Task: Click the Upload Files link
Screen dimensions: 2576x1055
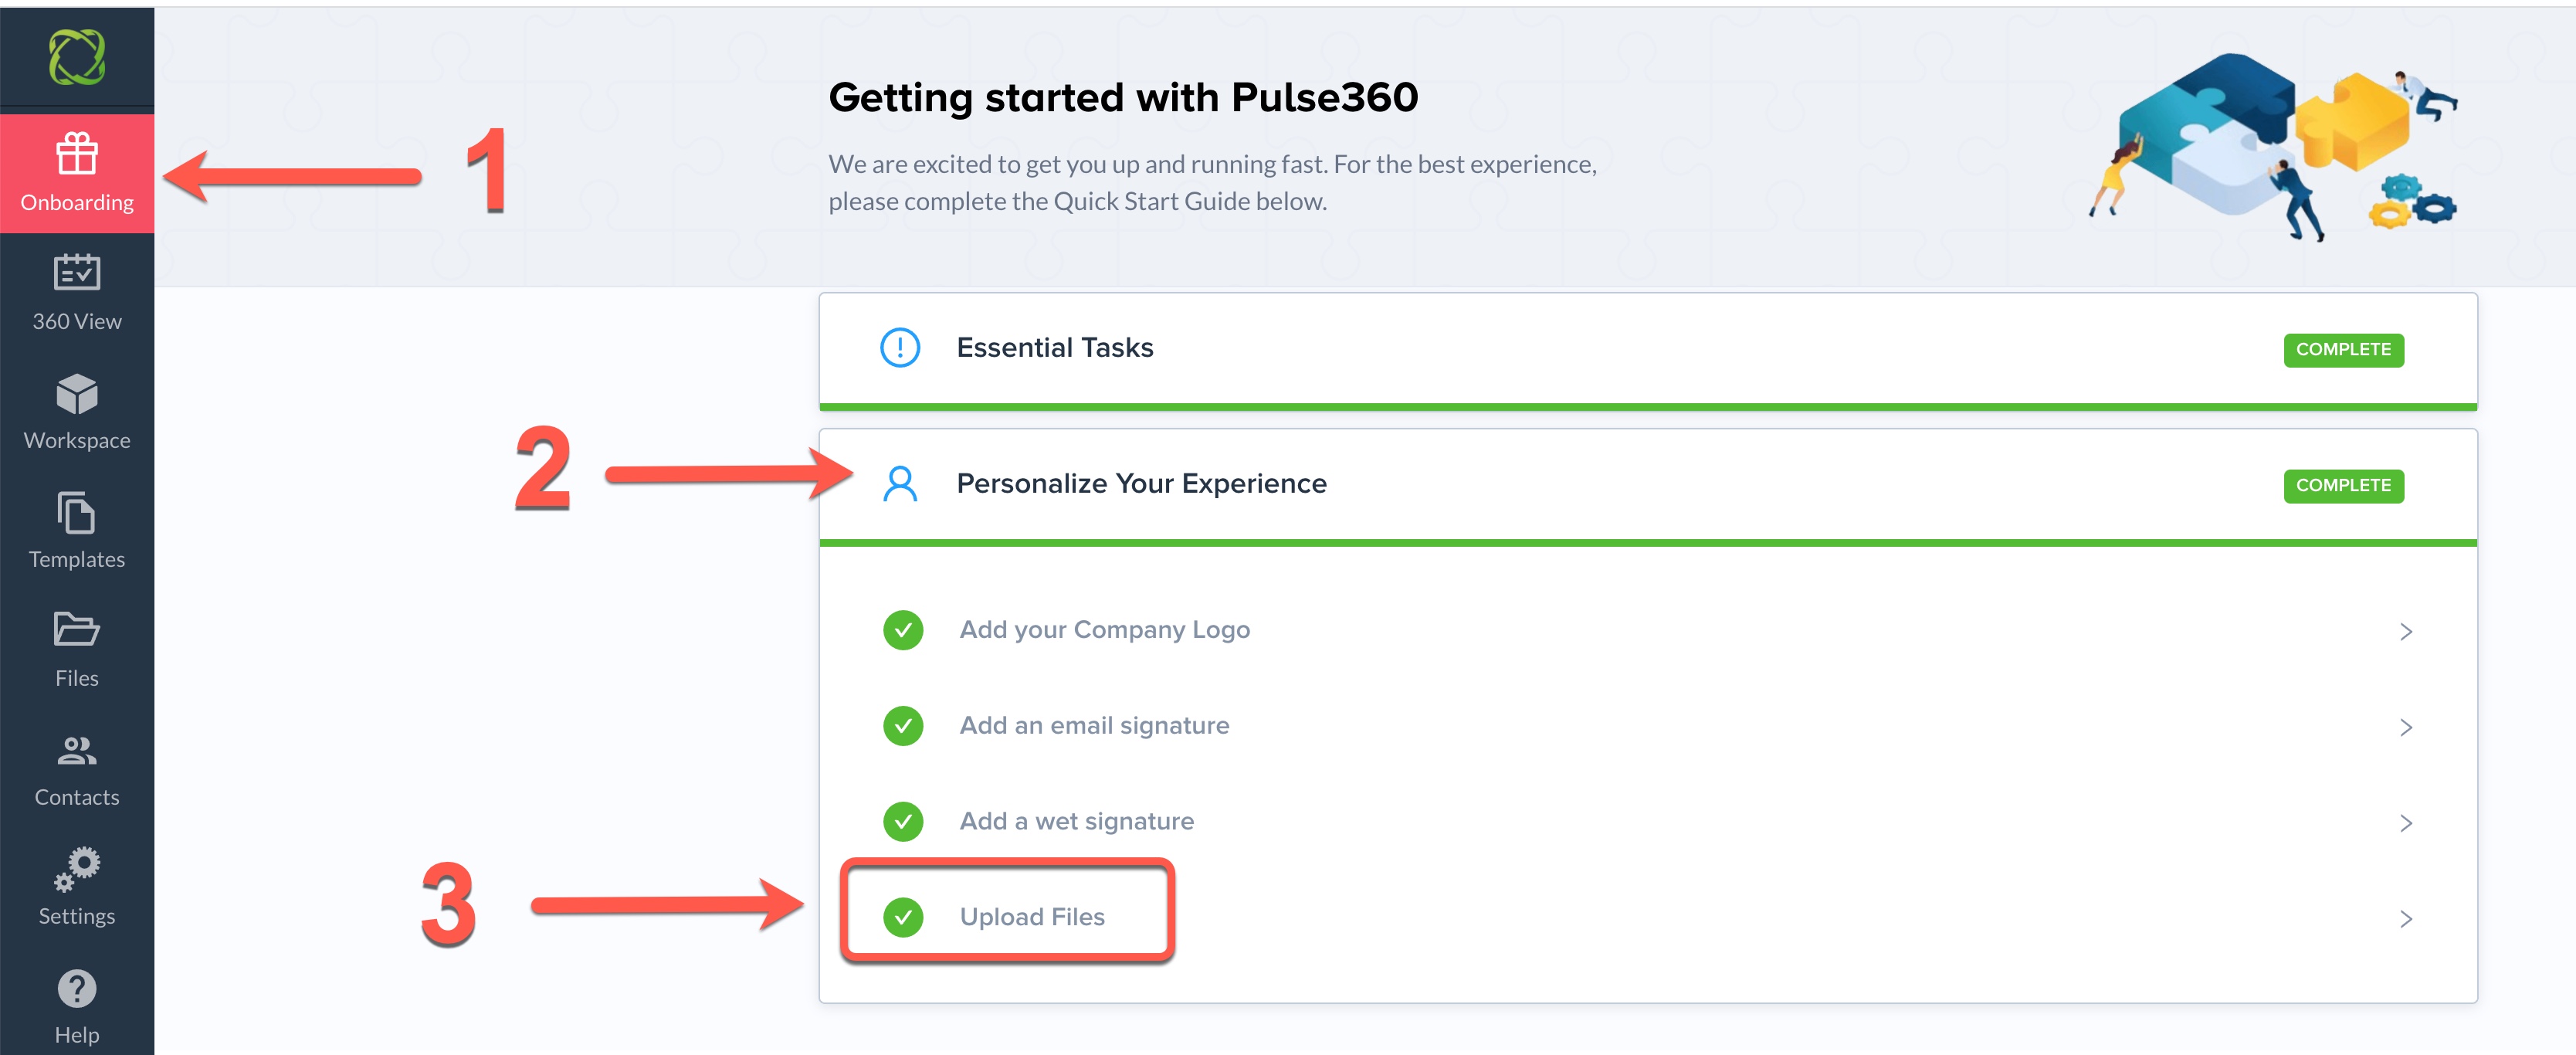Action: [x=1032, y=917]
